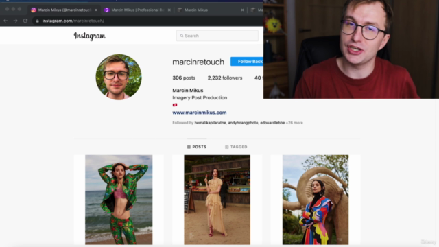Close the third Marcin Mikus tab

click(242, 10)
